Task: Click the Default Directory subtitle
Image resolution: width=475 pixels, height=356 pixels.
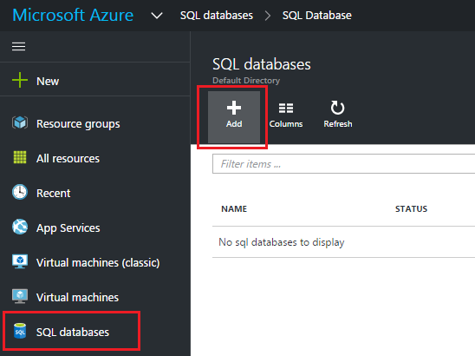Action: coord(246,81)
